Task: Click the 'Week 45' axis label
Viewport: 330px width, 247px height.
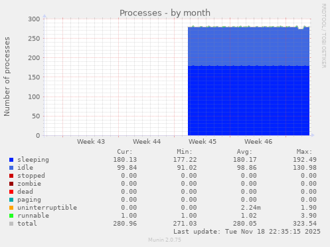Action: pyautogui.click(x=203, y=142)
